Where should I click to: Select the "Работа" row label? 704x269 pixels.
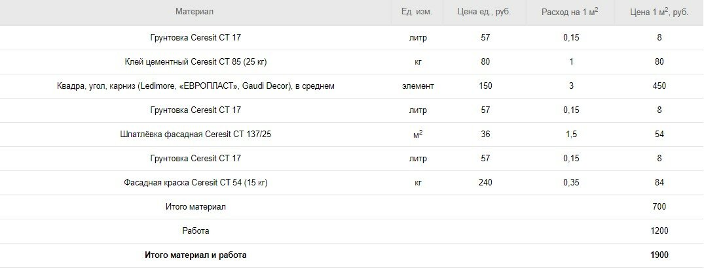click(196, 231)
